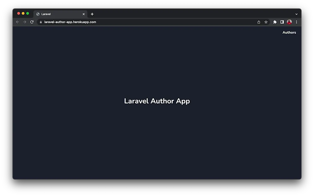Open the Authors navigation link

click(289, 32)
